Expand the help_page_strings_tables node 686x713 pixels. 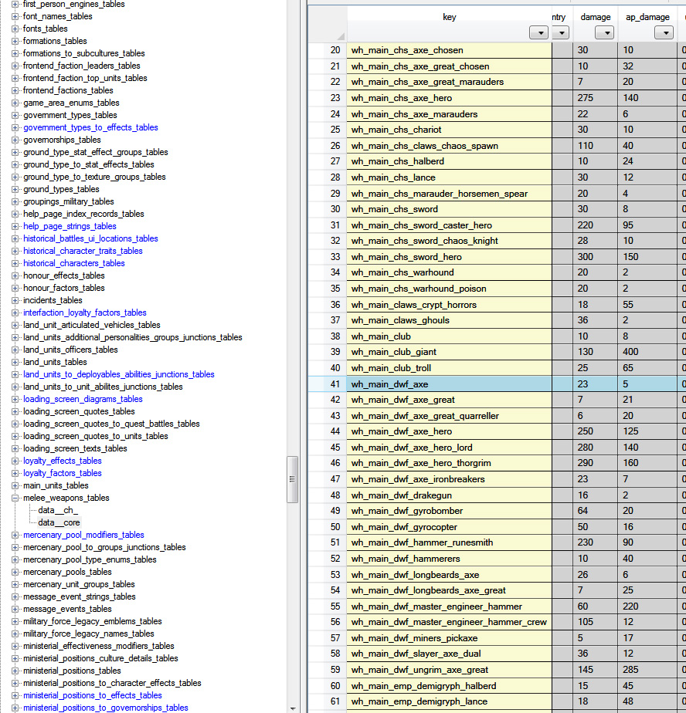point(15,226)
